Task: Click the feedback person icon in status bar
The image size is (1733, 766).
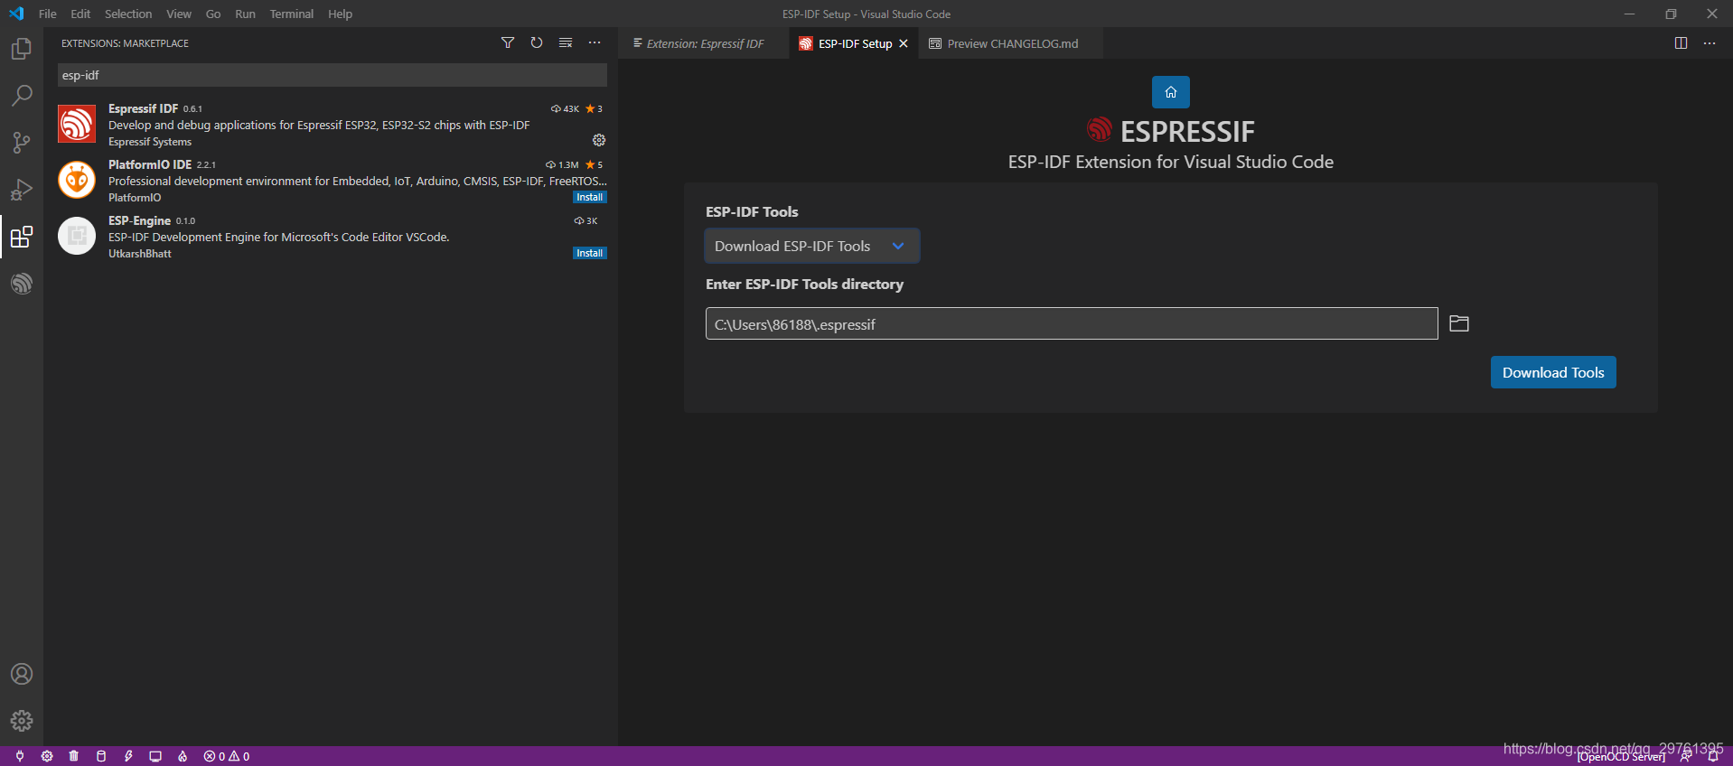Action: click(1686, 757)
